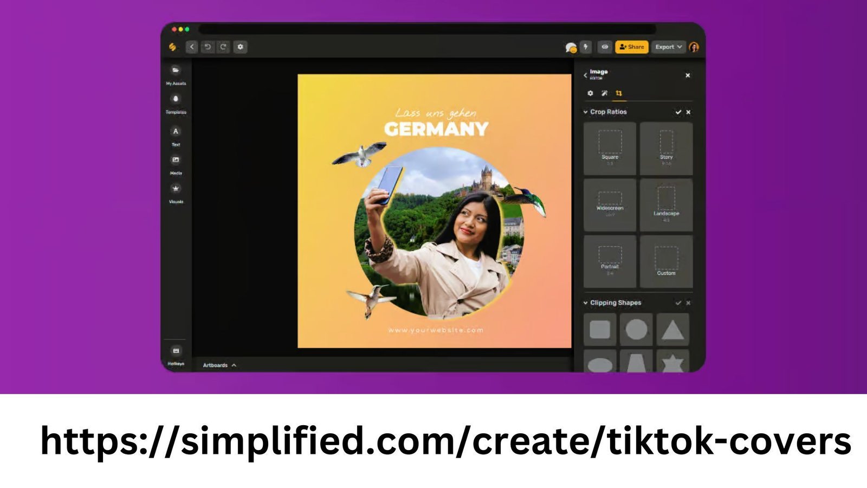The width and height of the screenshot is (867, 488).
Task: Select the magic enhance wand tool
Action: [604, 93]
